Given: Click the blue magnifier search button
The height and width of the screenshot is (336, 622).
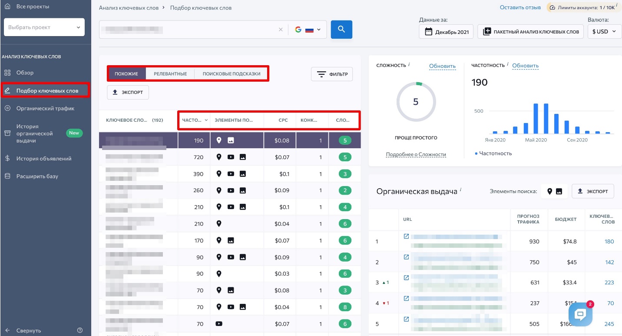Looking at the screenshot, I should tap(341, 30).
